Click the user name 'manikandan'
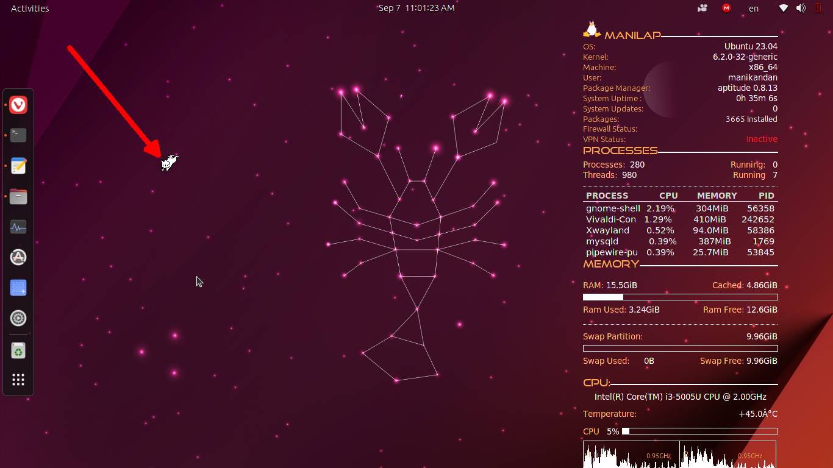The height and width of the screenshot is (468, 833). pyautogui.click(x=753, y=77)
